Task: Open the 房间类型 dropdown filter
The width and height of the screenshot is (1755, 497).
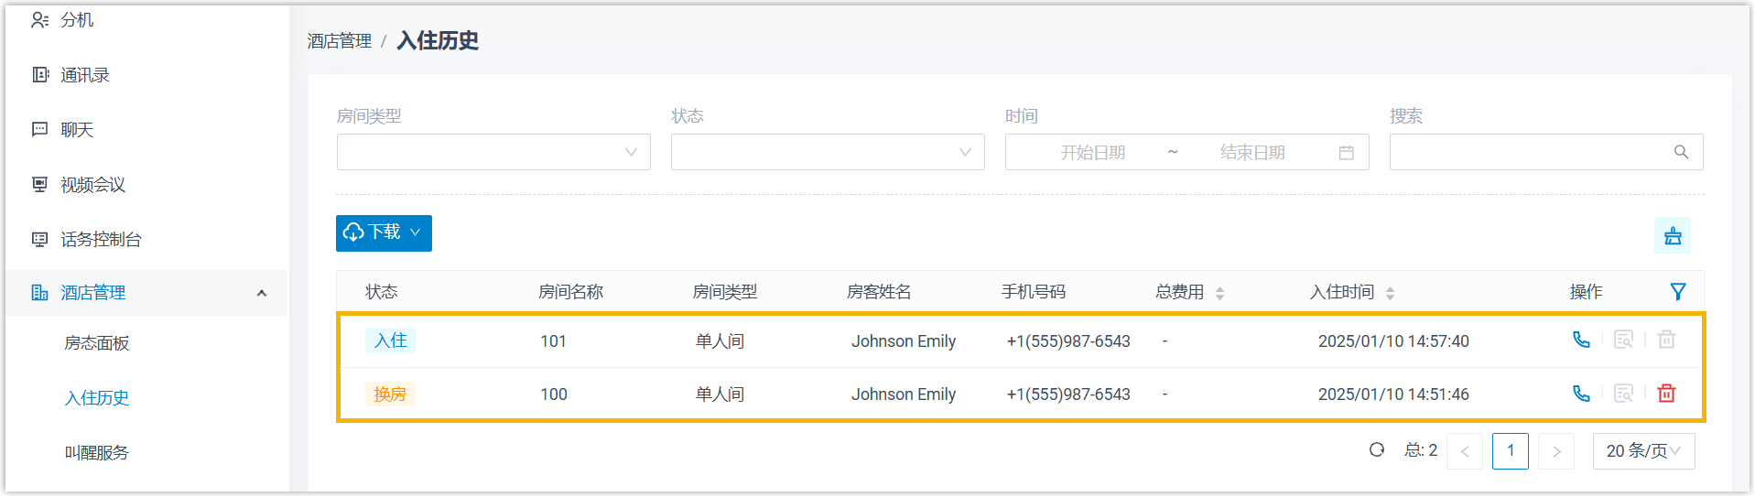Action: point(493,152)
